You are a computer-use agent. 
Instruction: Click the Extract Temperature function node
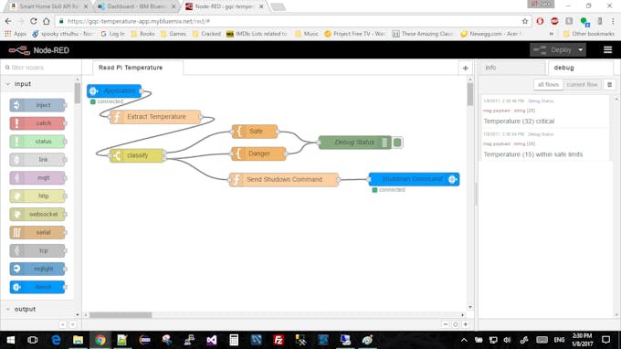coord(155,117)
